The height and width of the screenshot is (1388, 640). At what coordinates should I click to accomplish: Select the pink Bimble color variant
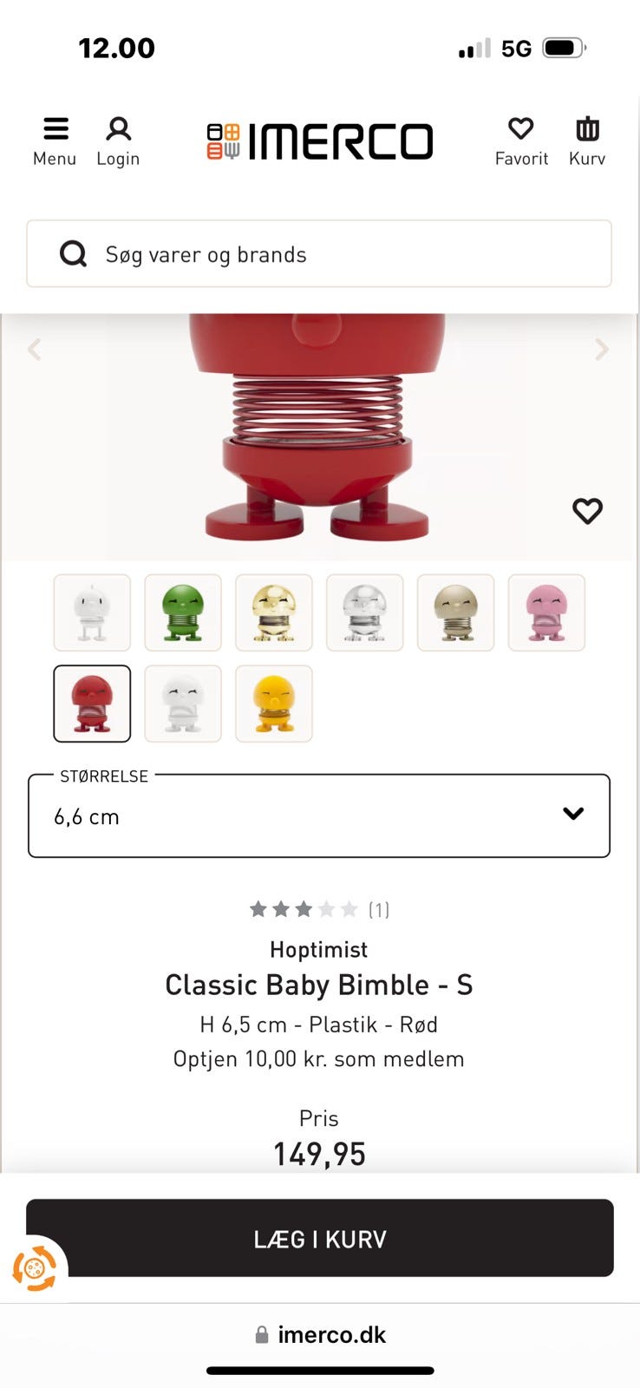pyautogui.click(x=546, y=612)
